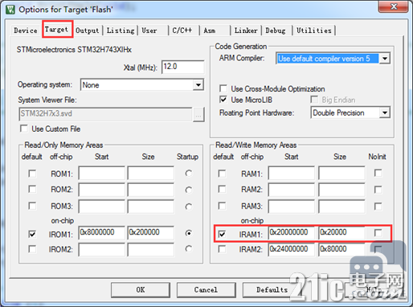Check the IROM2 default checkbox
Image resolution: width=413 pixels, height=307 pixels.
32,249
